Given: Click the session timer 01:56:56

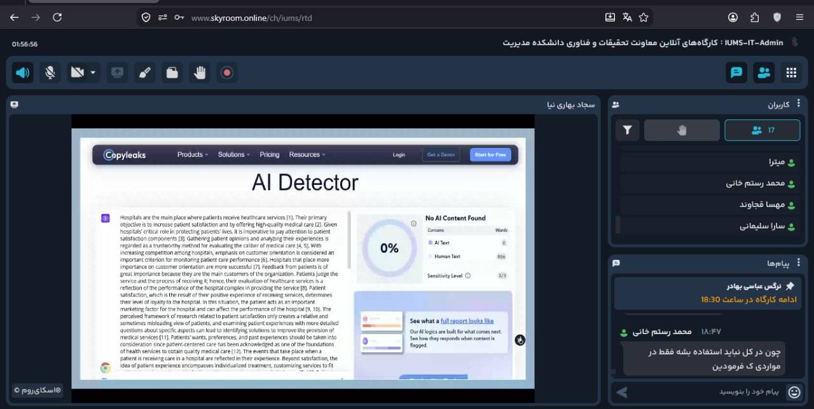Looking at the screenshot, I should point(25,44).
